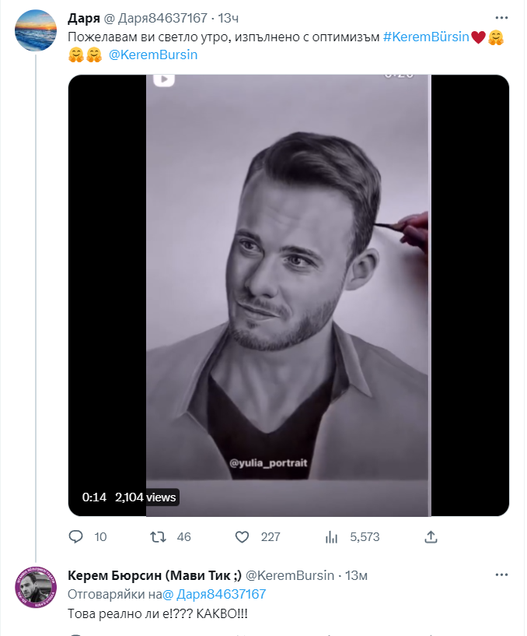Like the tweet with the heart icon
The height and width of the screenshot is (636, 527).
(x=242, y=536)
